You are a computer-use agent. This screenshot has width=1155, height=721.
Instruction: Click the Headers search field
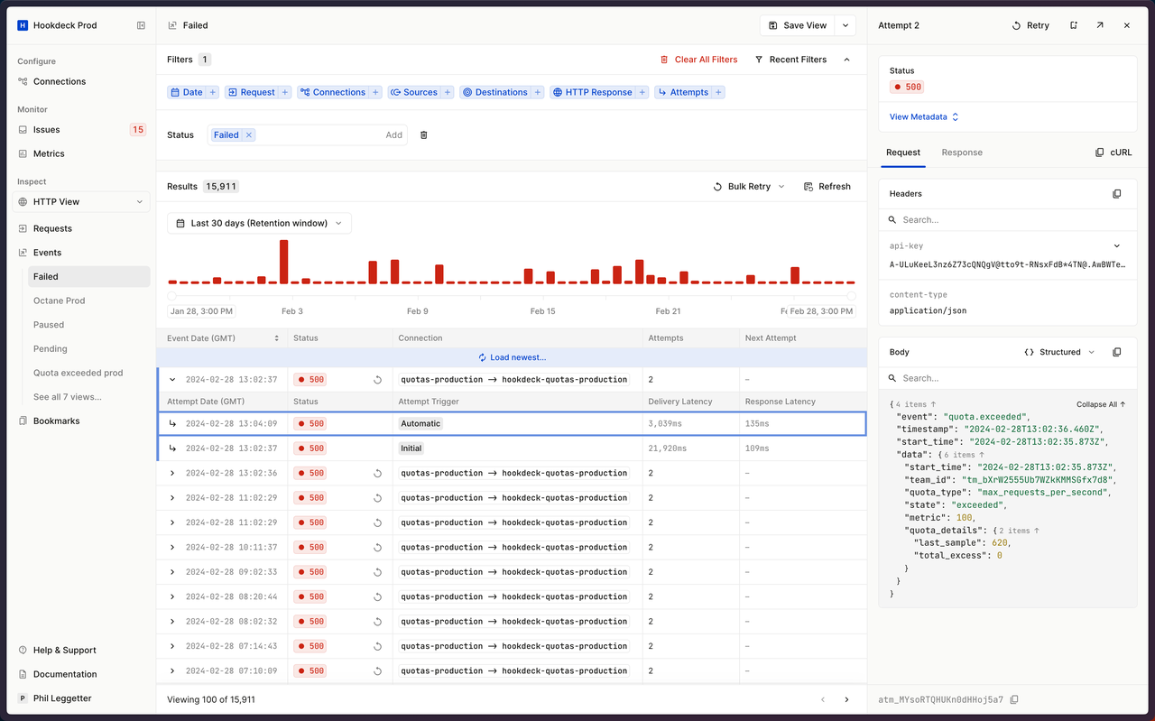(x=1007, y=219)
